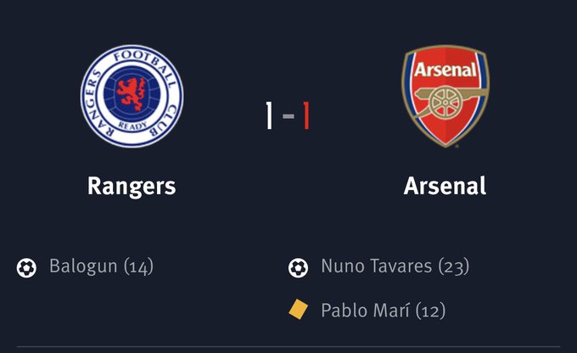The height and width of the screenshot is (353, 577).
Task: Open the Arsenal team name link
Action: pos(445,186)
